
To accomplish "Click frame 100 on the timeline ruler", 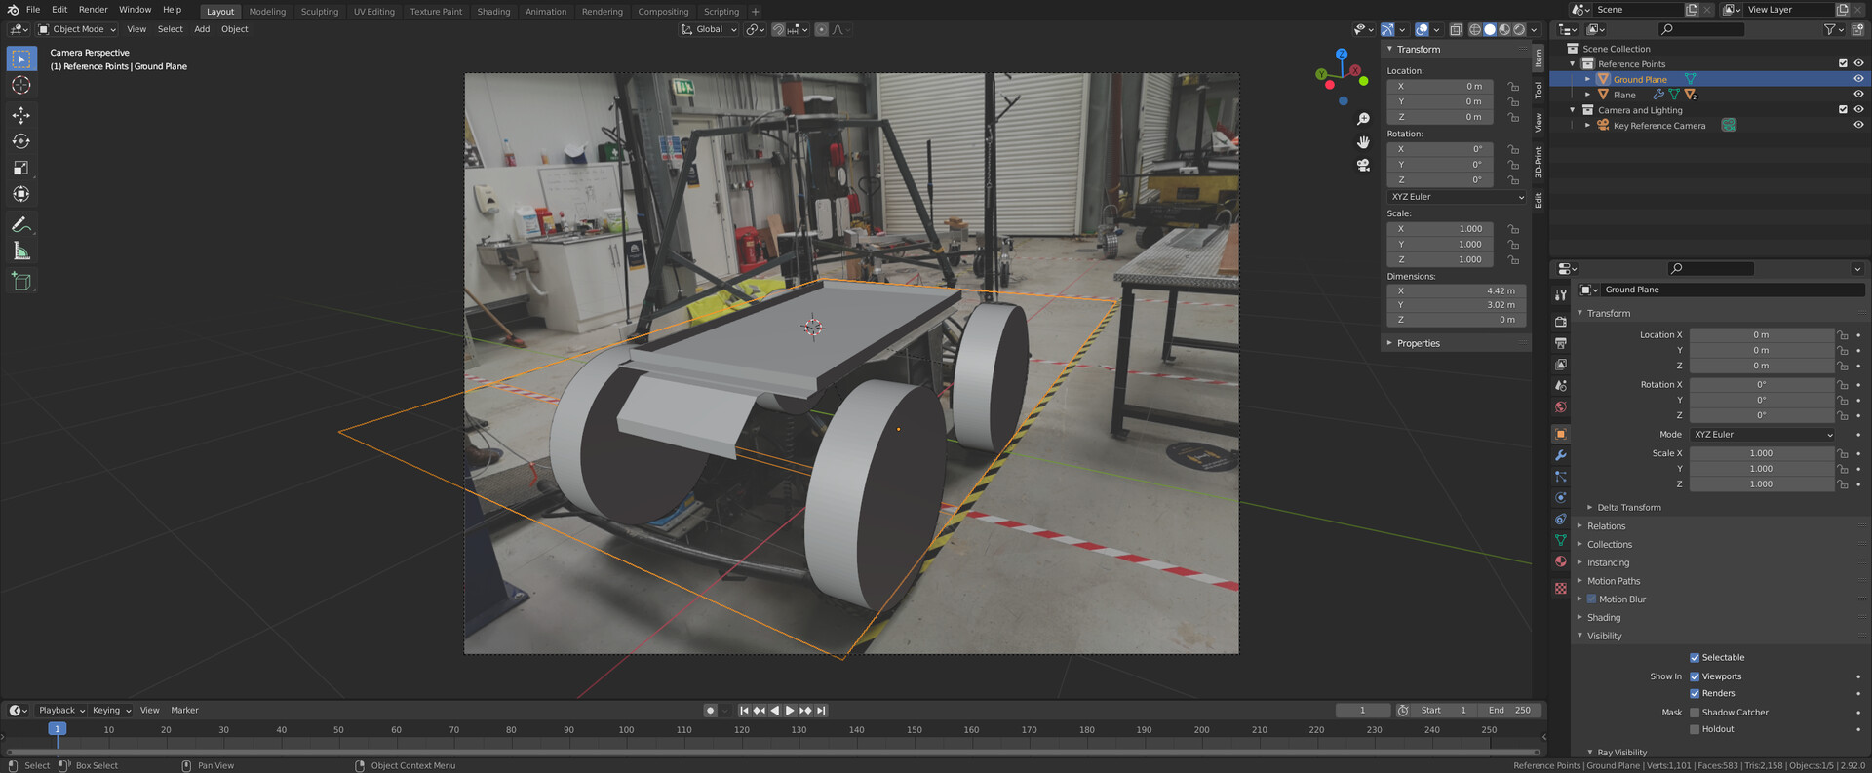I will pos(626,730).
